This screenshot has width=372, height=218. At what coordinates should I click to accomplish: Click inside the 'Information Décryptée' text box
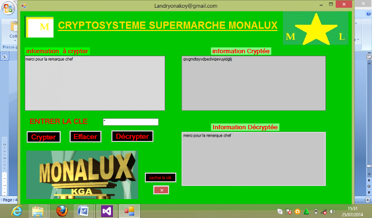(254, 159)
